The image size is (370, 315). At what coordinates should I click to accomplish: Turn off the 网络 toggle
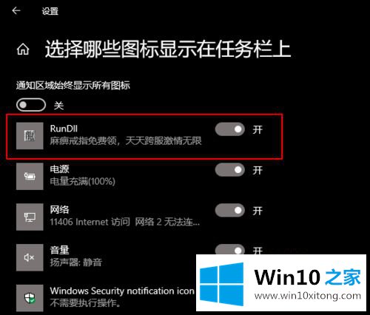click(x=229, y=211)
